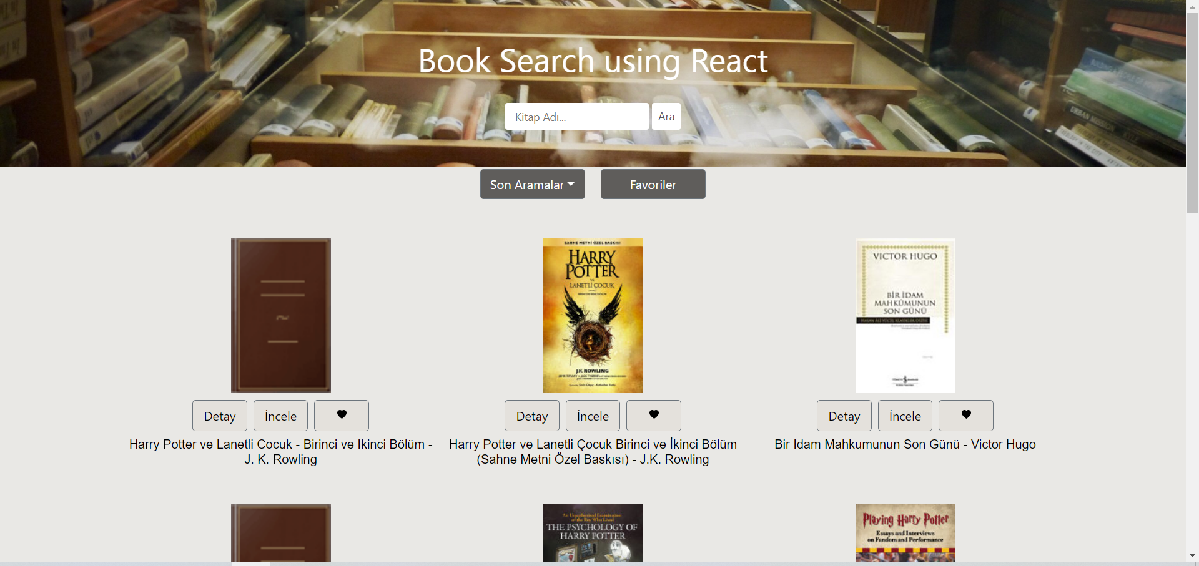Focus the Kitap Adı search field

pyautogui.click(x=576, y=117)
